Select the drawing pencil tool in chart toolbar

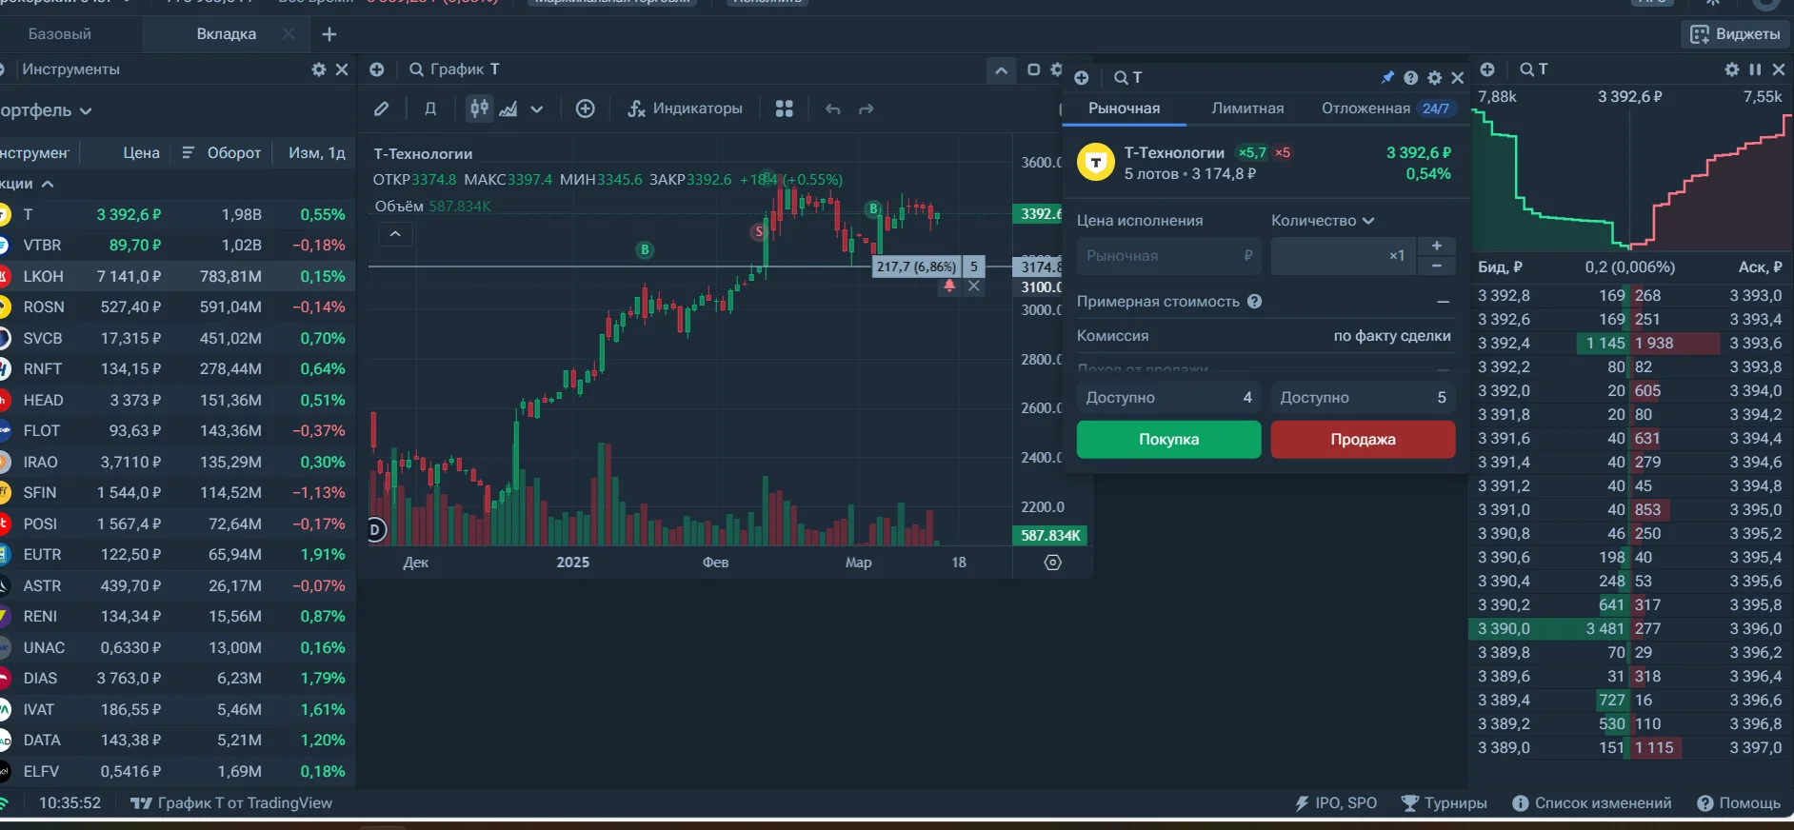382,109
